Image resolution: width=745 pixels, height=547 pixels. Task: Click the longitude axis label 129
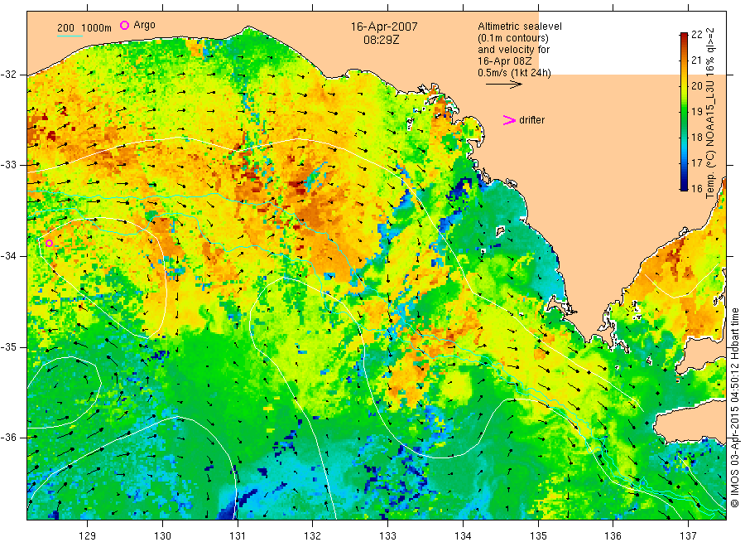pyautogui.click(x=88, y=536)
